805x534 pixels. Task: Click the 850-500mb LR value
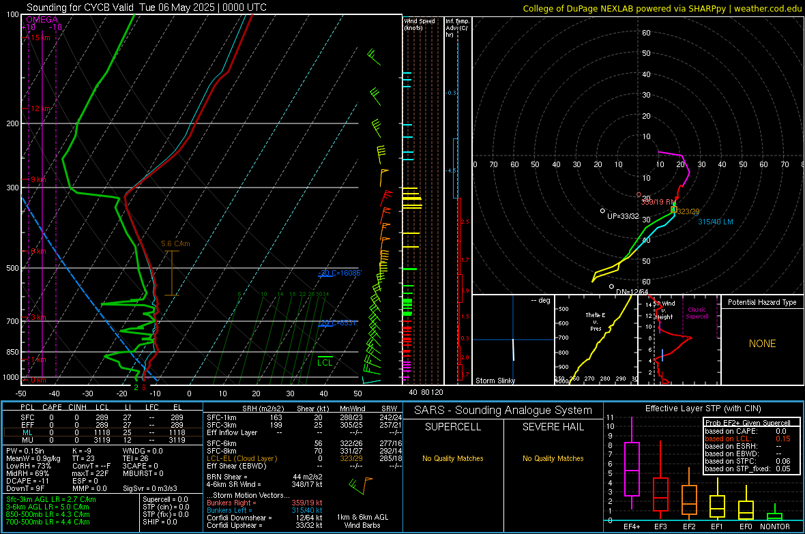pyautogui.click(x=48, y=514)
